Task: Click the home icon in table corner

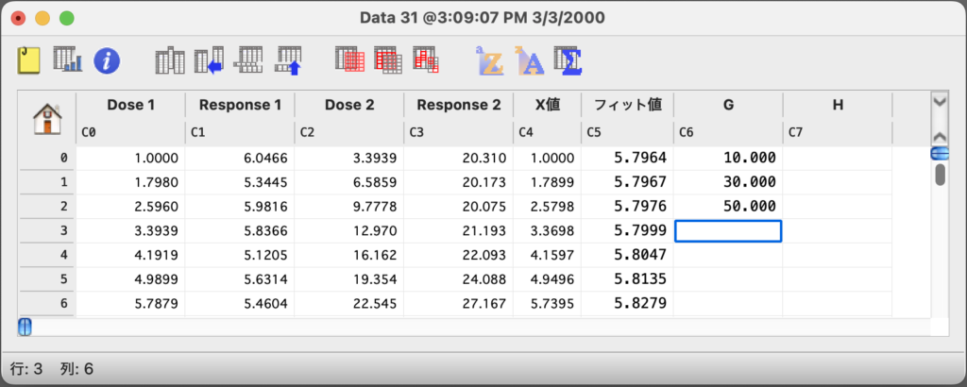Action: pyautogui.click(x=47, y=118)
